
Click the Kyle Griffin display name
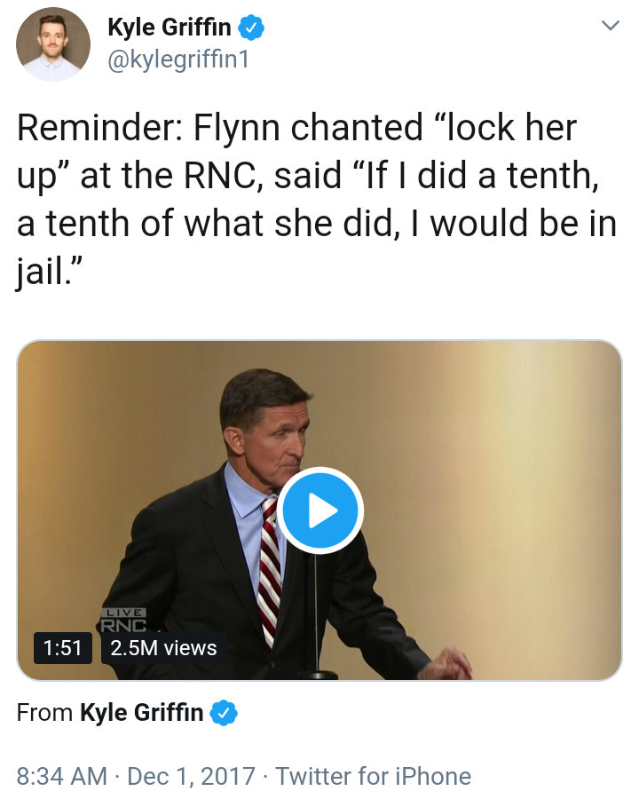coord(170,27)
